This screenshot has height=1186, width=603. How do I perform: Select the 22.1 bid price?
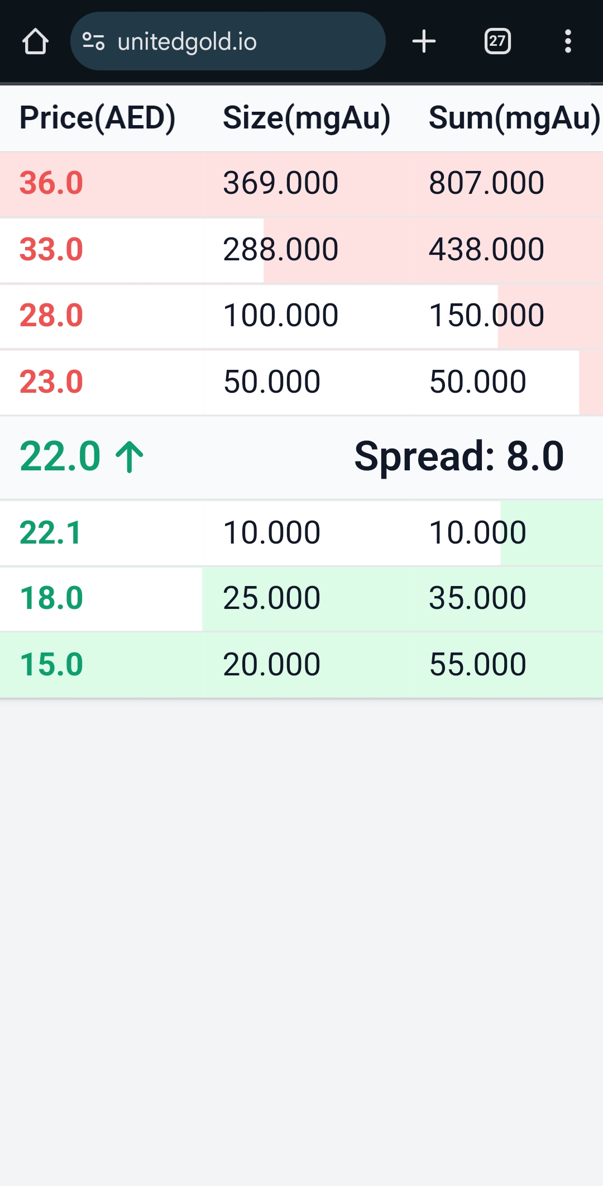(x=51, y=532)
